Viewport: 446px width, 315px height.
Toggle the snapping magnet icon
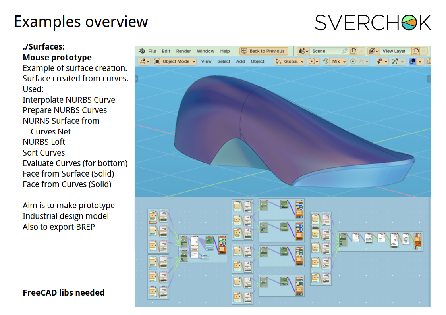(x=325, y=61)
